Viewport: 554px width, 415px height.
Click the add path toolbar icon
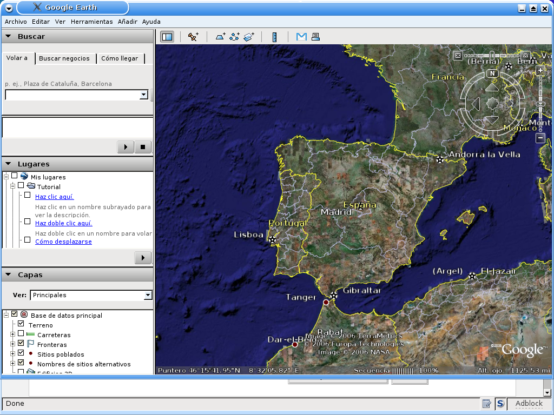pyautogui.click(x=235, y=37)
